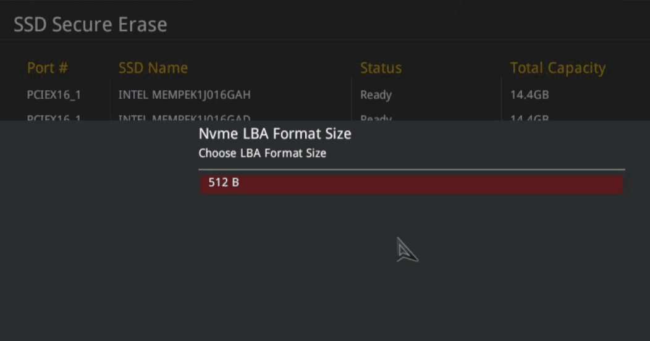Screen dimensions: 650x341
Task: Click the Ready status of the first SSD
Action: point(376,95)
